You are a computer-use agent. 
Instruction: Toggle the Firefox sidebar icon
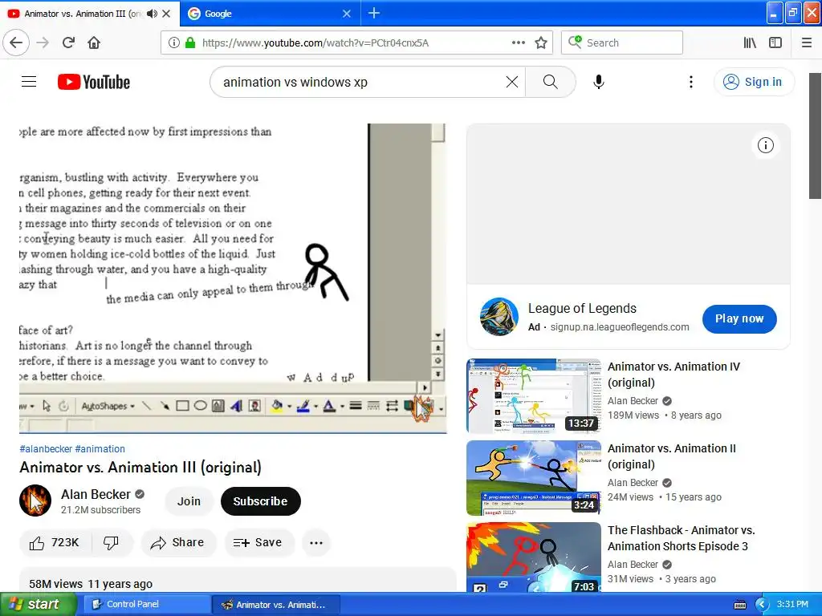775,43
